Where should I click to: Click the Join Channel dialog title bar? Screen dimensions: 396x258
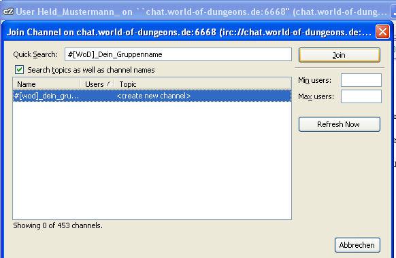tap(189, 32)
